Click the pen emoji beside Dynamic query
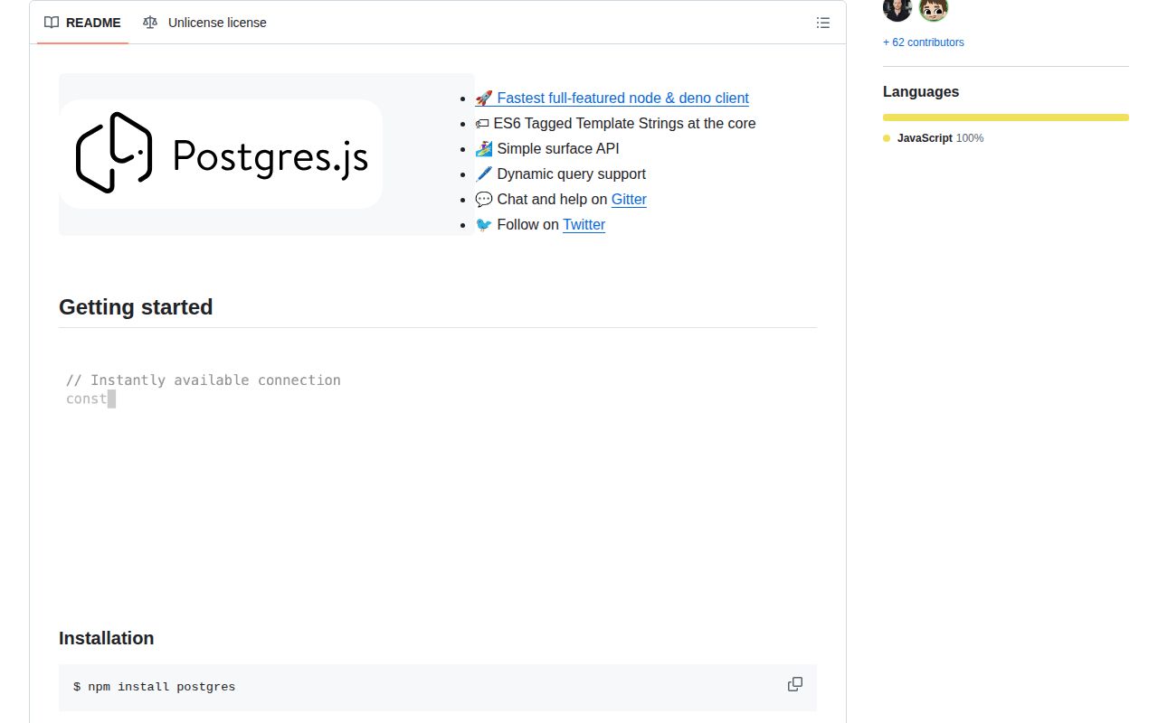 pyautogui.click(x=484, y=174)
